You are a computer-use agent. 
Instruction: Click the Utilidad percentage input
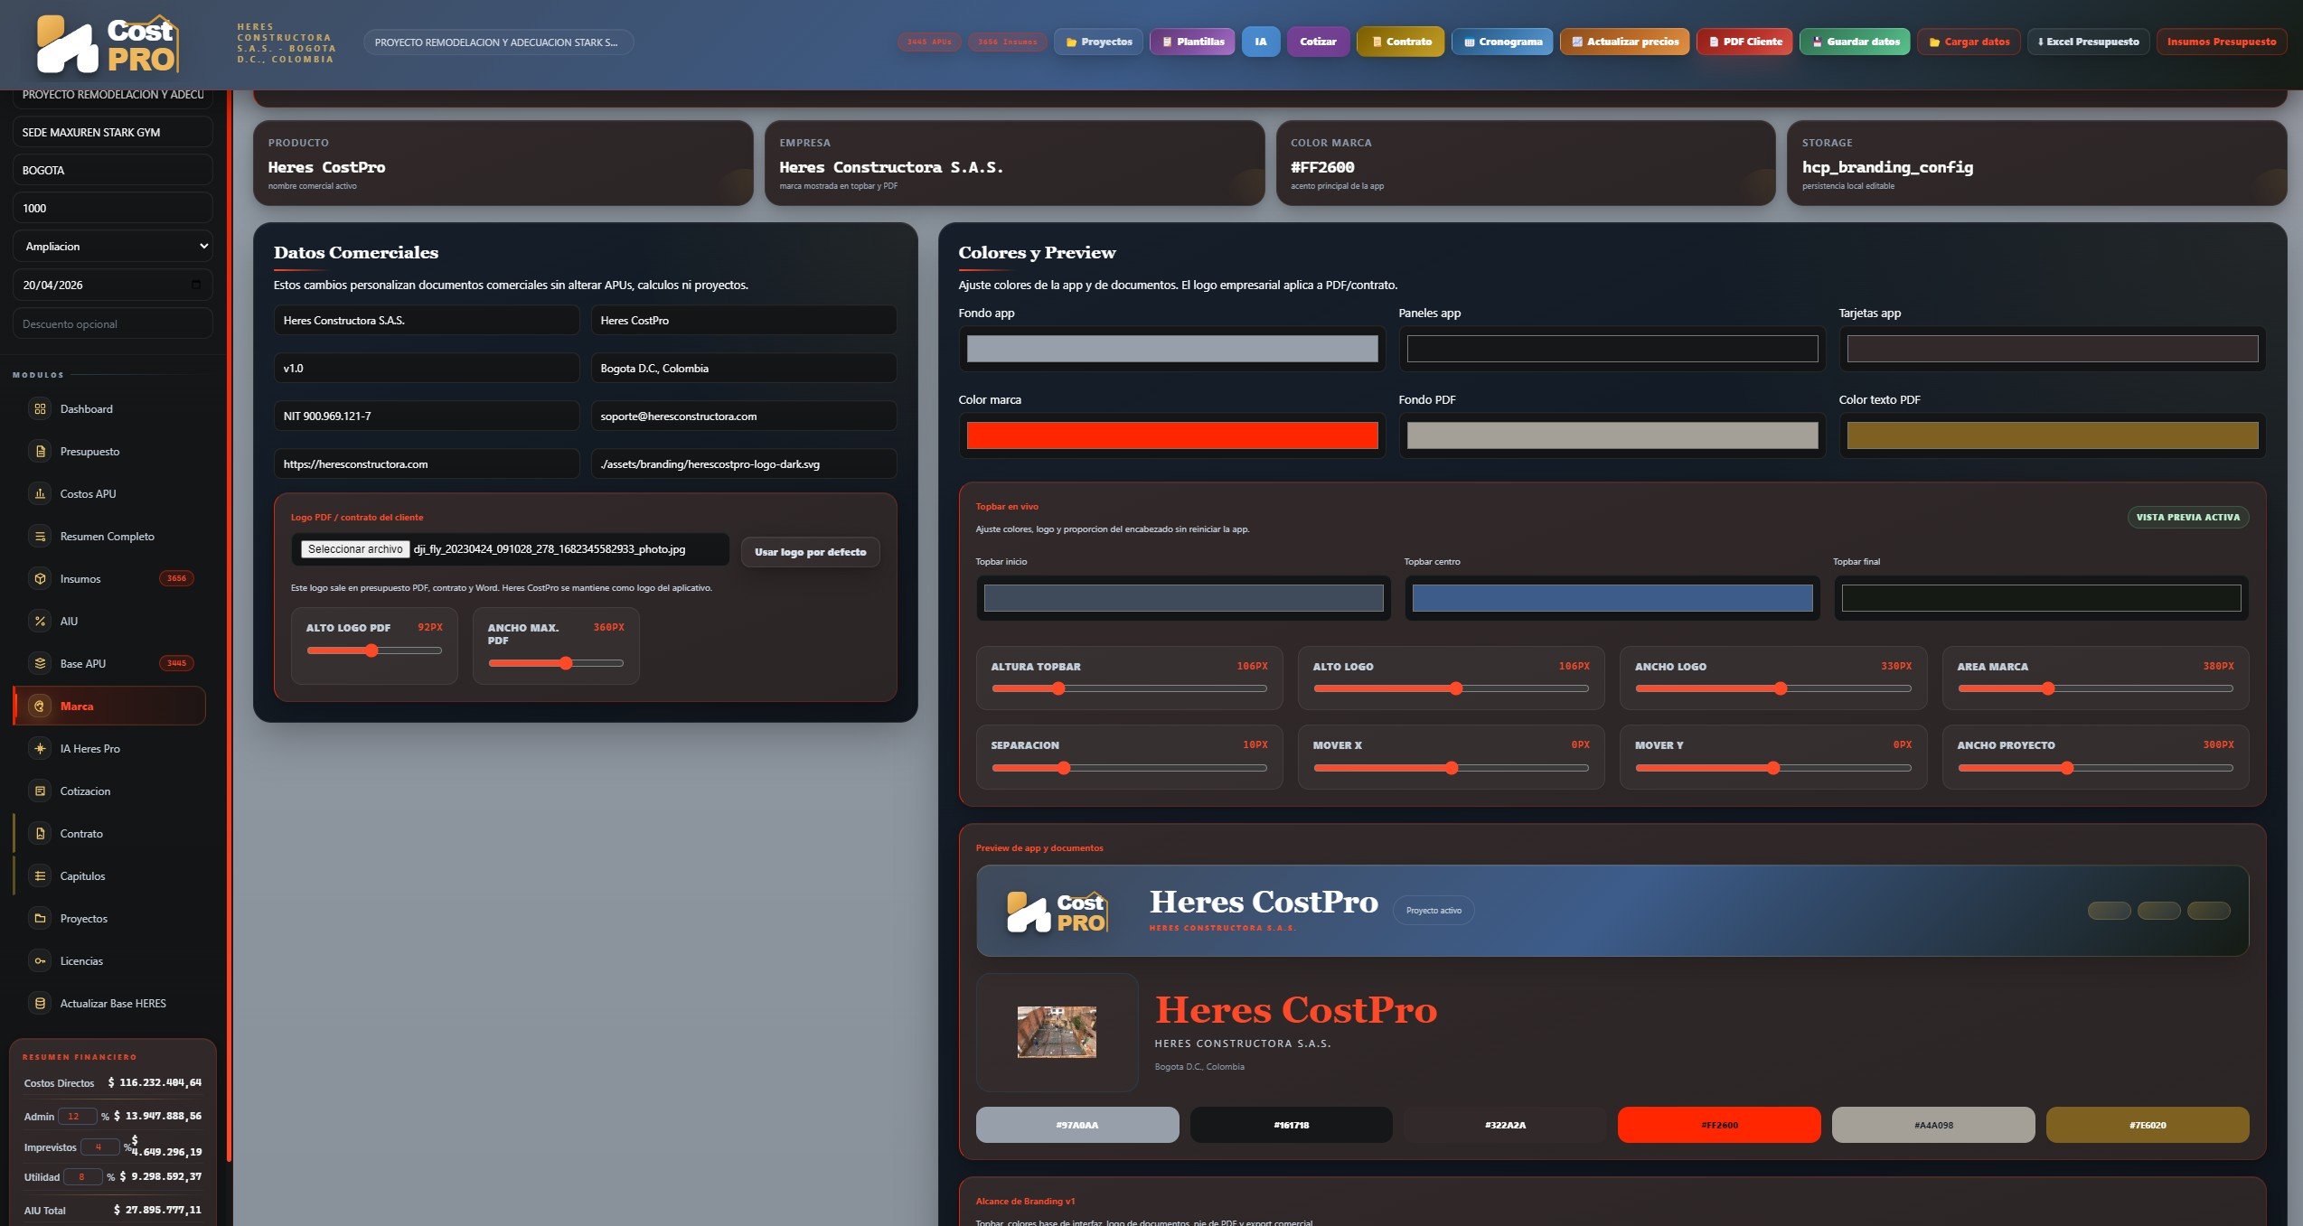click(82, 1177)
